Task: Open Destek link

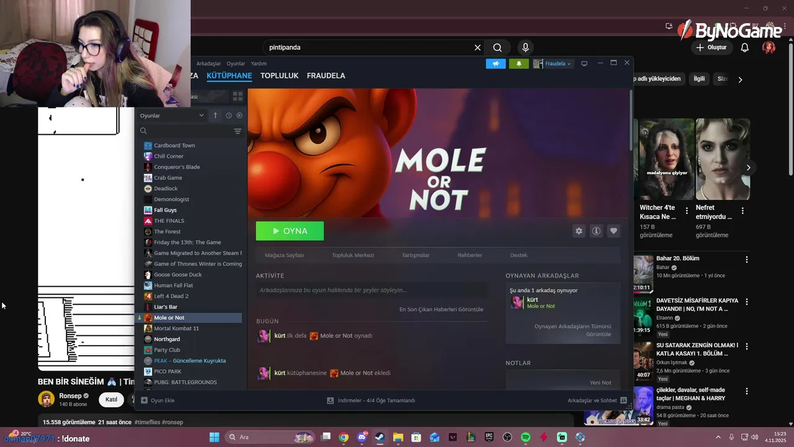Action: 519,255
